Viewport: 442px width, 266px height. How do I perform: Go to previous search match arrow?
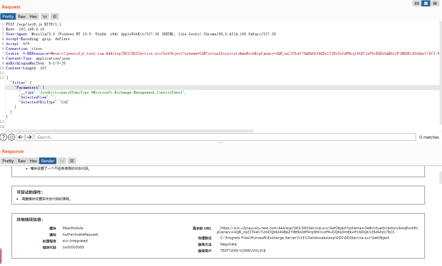tap(21, 137)
